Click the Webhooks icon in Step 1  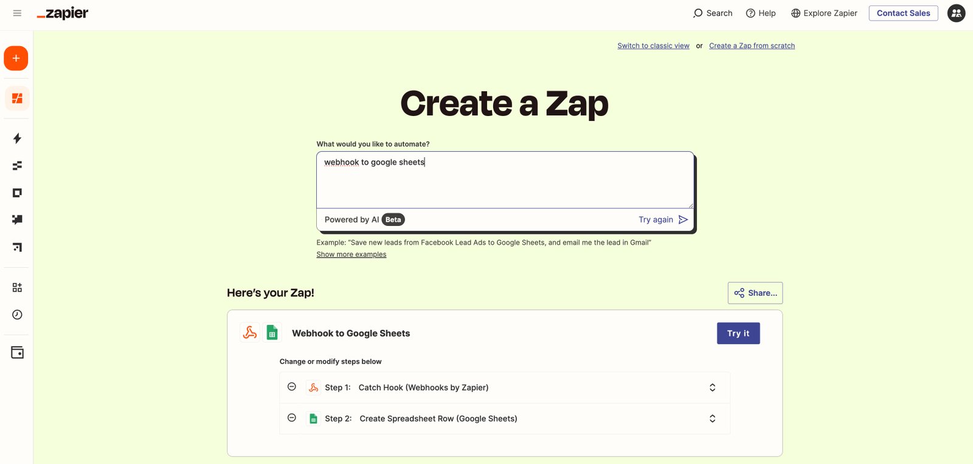coord(313,387)
